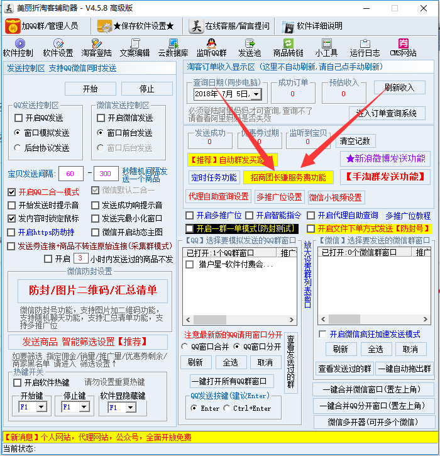440x456 pixels.
Task: Click the application logo in title bar
Action: pyautogui.click(x=9, y=8)
